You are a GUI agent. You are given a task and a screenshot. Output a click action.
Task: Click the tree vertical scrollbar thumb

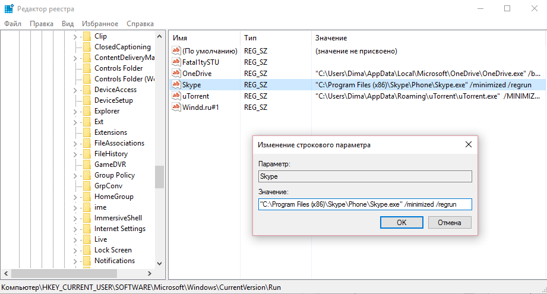click(159, 177)
